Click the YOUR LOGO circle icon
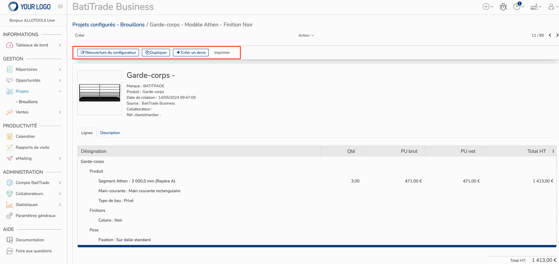559x264 pixels. 13,6
